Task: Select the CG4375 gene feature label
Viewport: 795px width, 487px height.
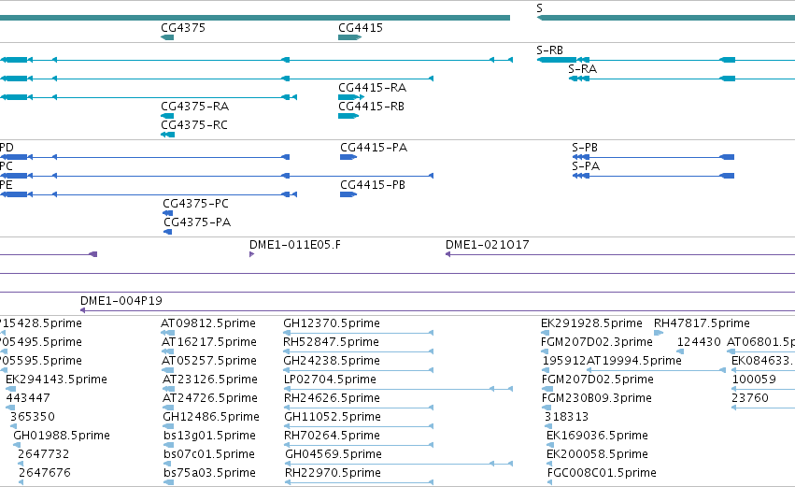Action: [183, 28]
